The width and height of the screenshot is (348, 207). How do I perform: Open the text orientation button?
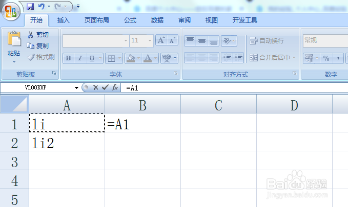point(229,41)
